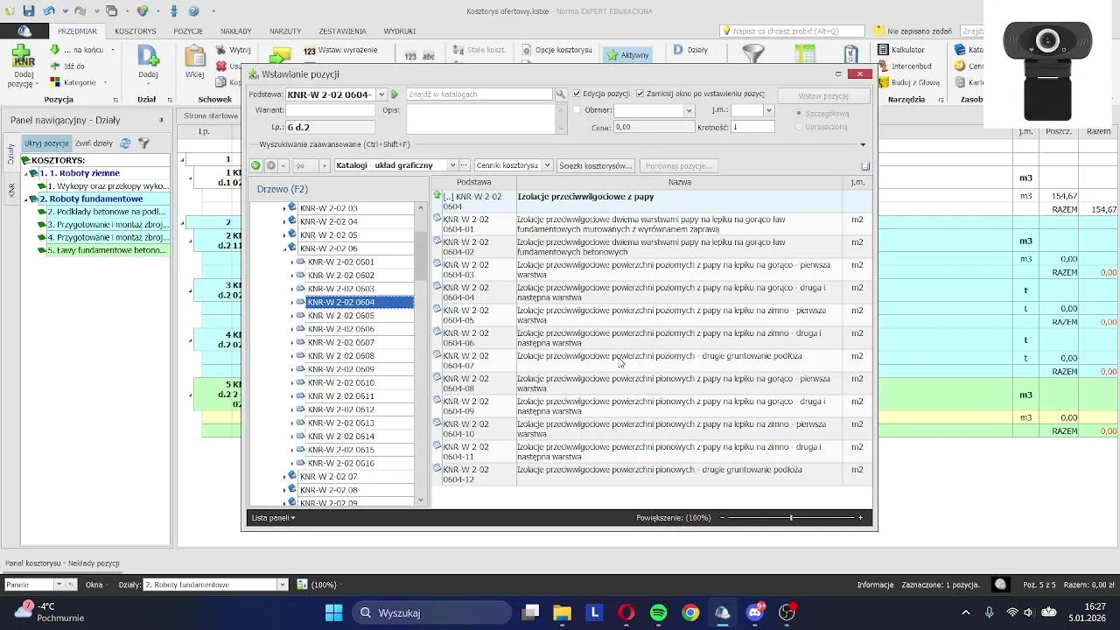Click the filter funnel icon in navigation panel
The height and width of the screenshot is (630, 1120).
144,143
